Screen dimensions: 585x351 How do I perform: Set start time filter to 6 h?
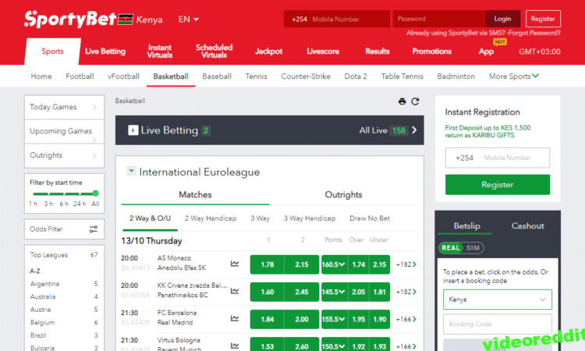pos(64,204)
